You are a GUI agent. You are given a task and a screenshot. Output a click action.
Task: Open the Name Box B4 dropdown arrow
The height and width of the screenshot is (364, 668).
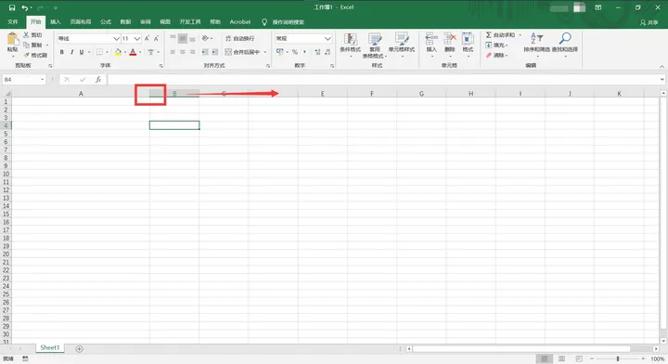[42, 80]
